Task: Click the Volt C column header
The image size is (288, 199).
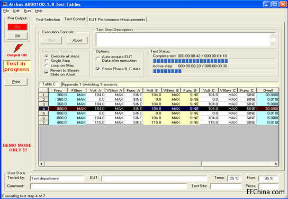Action: click(209, 90)
